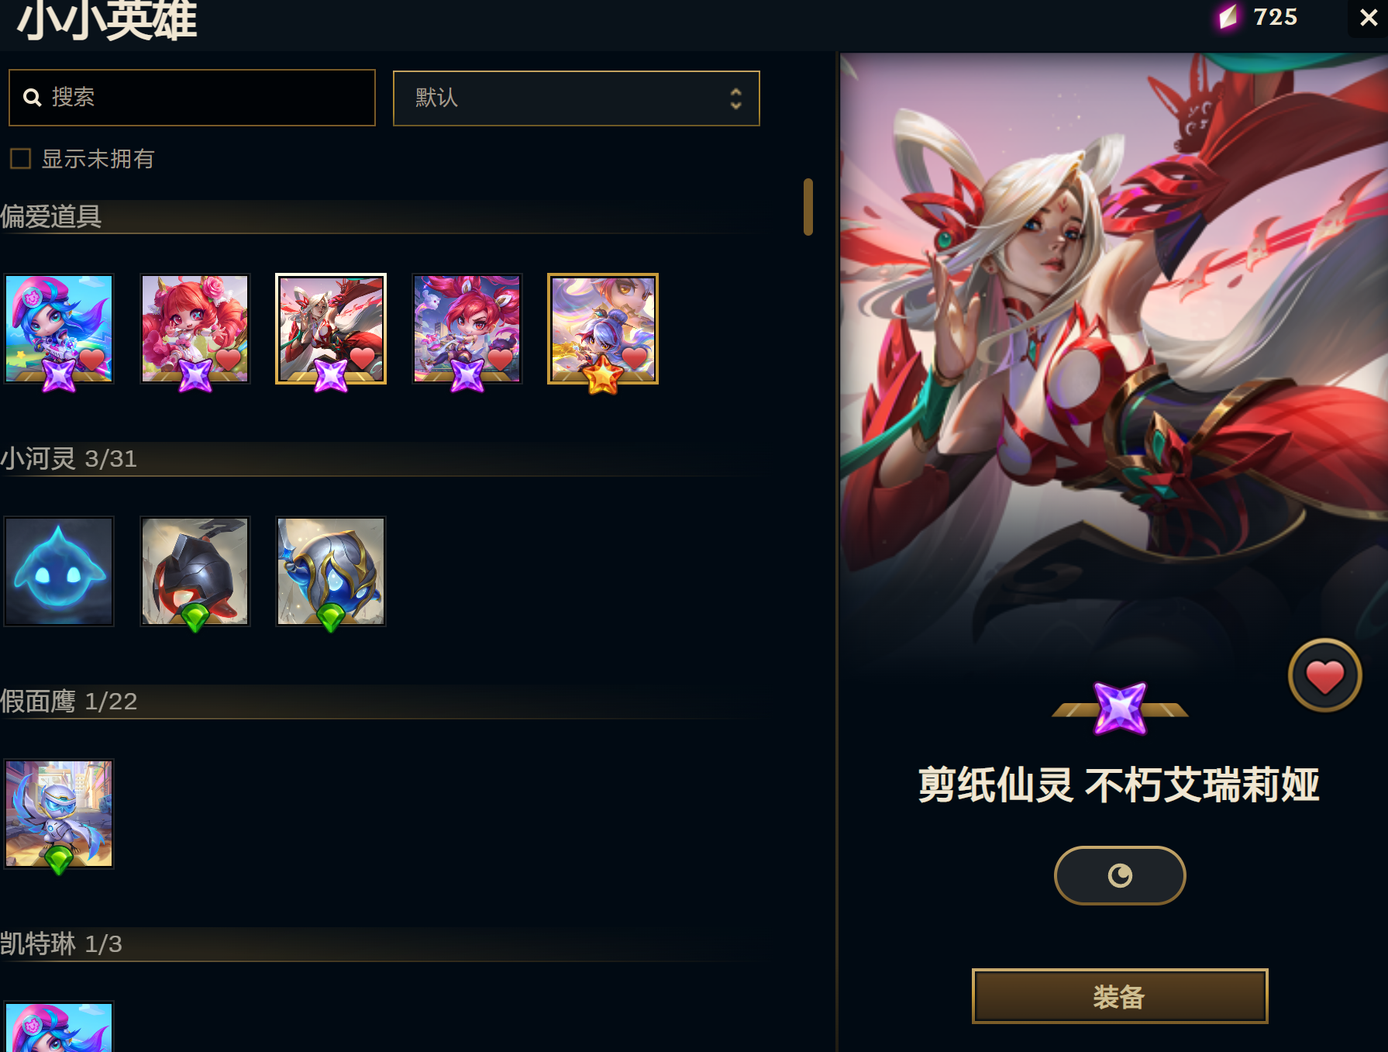Select the blue-haired pink beret favorite thumbnail

[x=59, y=329]
